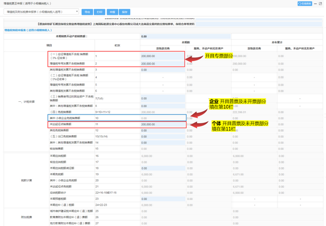Click row 24 本期应补(退)税额 value 6,000.00
Image resolution: width=326 pixels, height=226 pixels.
coord(147,205)
